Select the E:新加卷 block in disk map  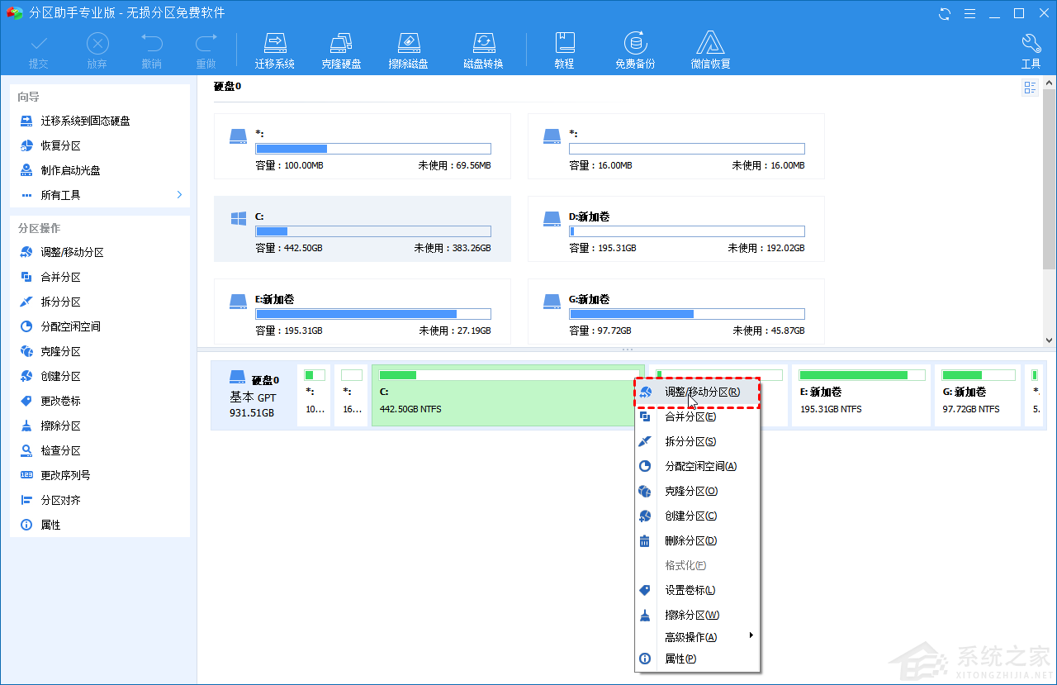[860, 396]
